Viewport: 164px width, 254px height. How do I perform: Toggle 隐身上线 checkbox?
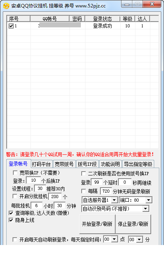(11, 220)
